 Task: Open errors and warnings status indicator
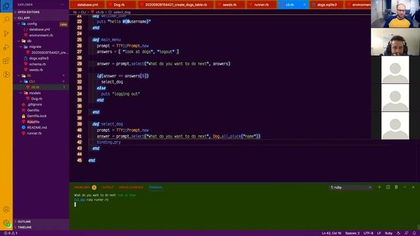(10, 233)
